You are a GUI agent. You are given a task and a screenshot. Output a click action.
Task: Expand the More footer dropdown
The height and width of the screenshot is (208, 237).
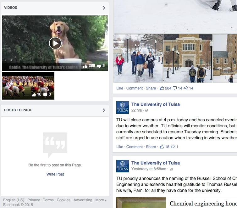101,200
